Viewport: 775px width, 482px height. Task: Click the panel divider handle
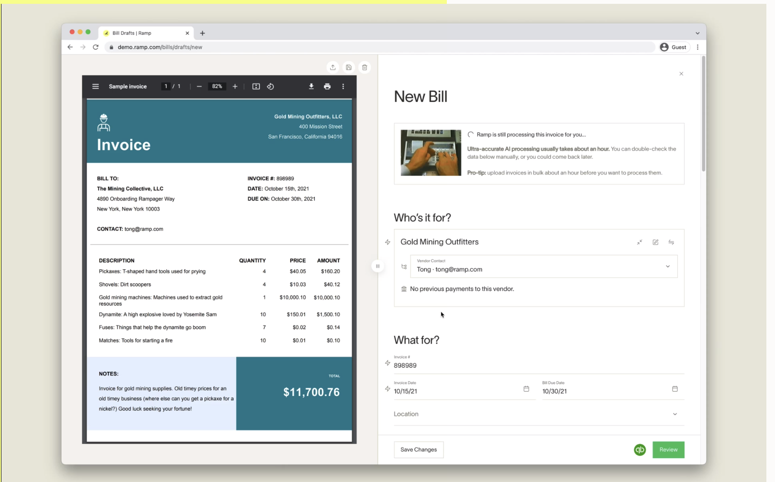377,266
